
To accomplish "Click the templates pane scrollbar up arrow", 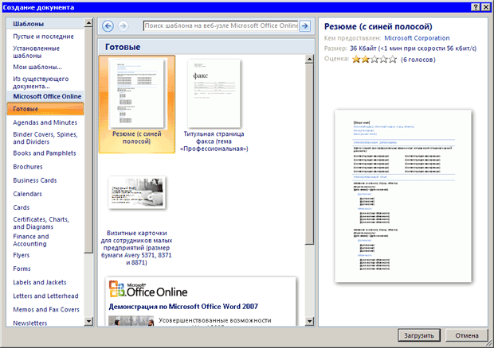I will pos(310,60).
